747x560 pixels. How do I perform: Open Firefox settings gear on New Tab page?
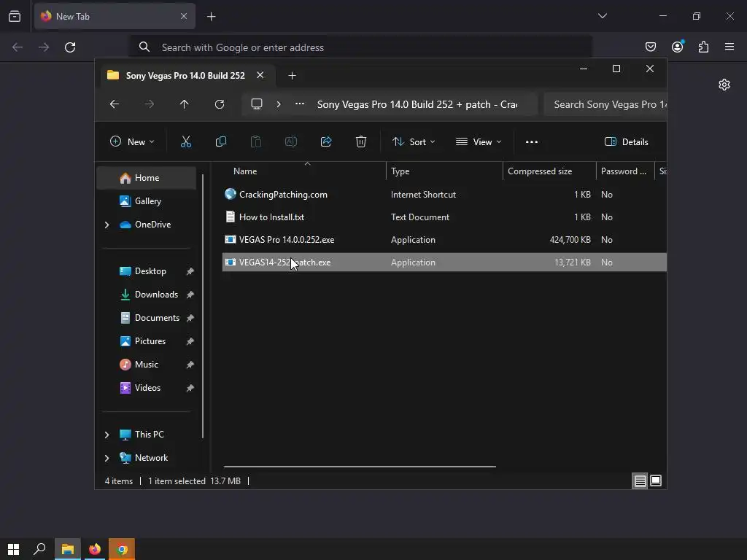click(x=724, y=85)
